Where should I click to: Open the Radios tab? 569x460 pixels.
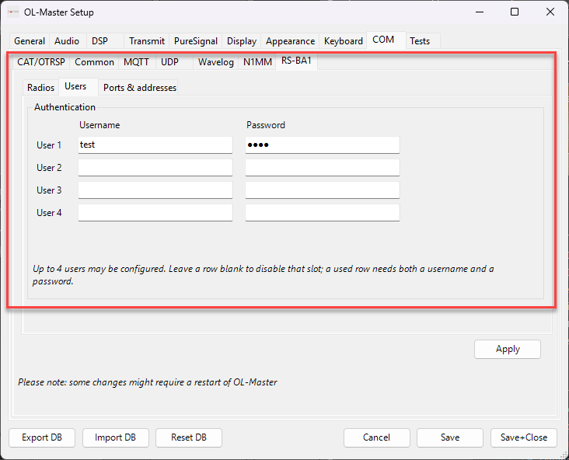point(40,88)
